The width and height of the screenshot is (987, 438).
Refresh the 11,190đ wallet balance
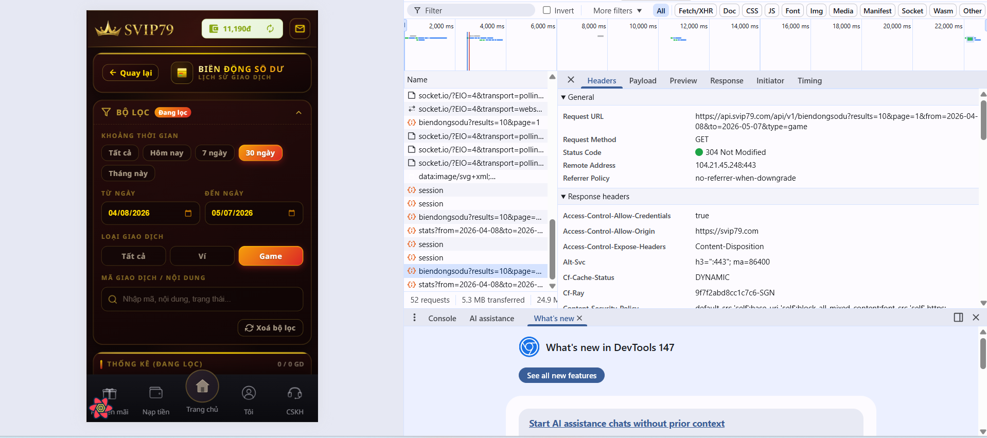[x=270, y=29]
